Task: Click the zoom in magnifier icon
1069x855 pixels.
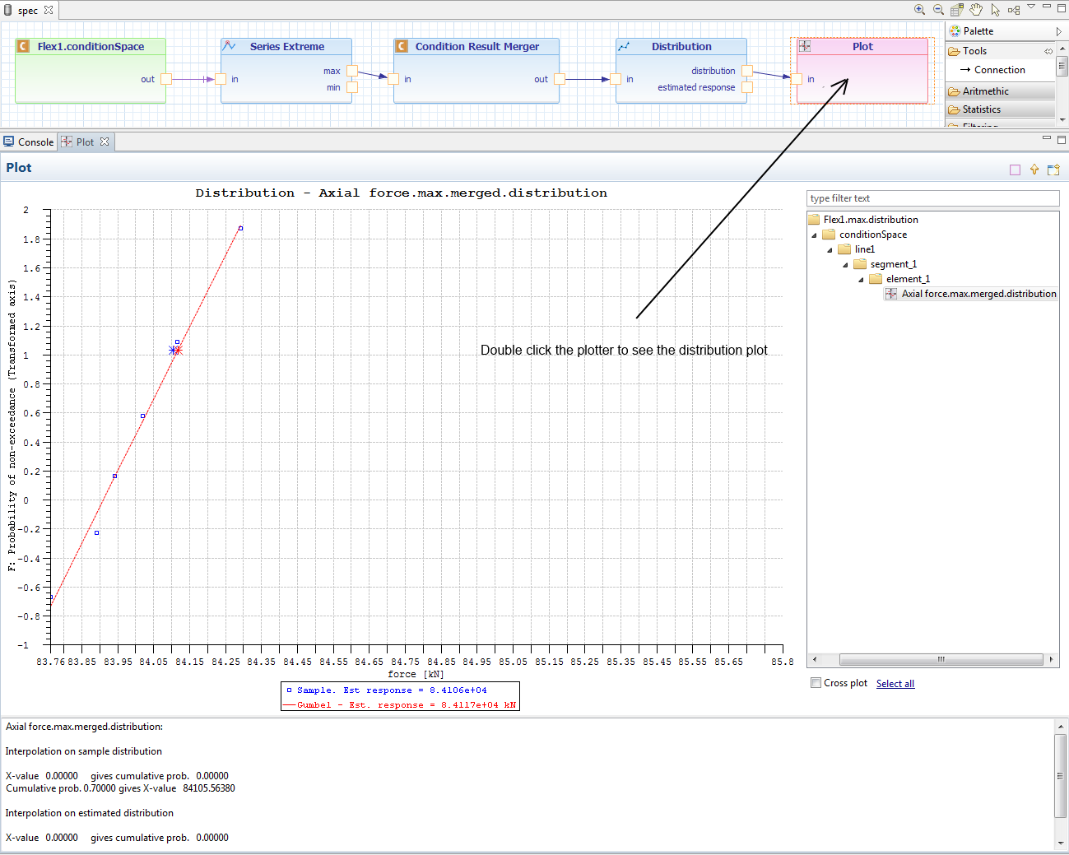Action: coord(919,10)
